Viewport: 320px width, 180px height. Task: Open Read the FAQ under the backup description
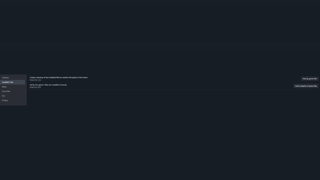coord(35,80)
